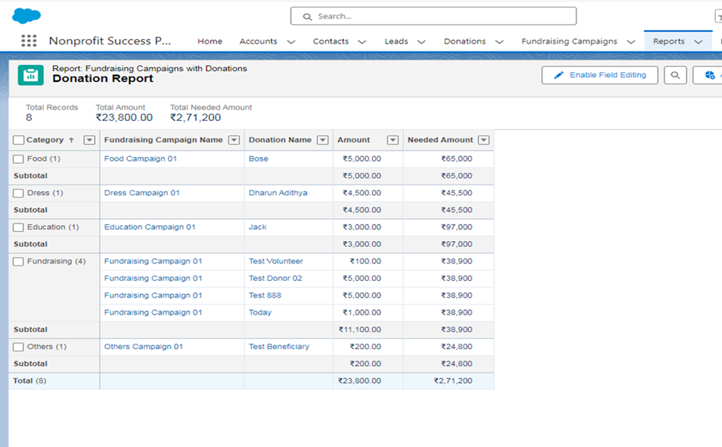
Task: Click the Total Amount ₹23,800.00 summary value
Action: click(124, 118)
